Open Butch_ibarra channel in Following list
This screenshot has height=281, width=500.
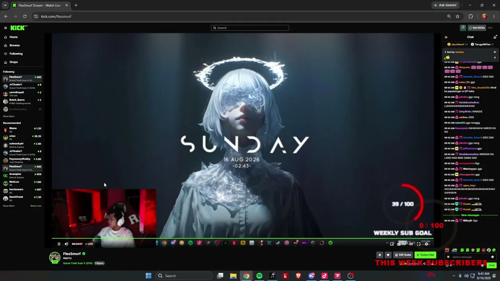(x=22, y=101)
